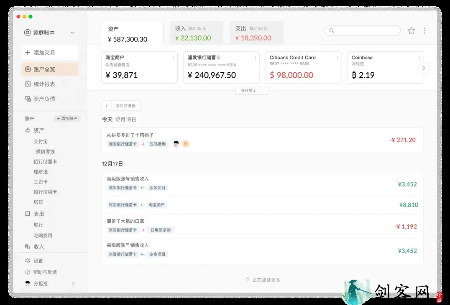Screen dimensions: 450x305
Task: Click the -¥ 271.20 amount
Action: 402,140
